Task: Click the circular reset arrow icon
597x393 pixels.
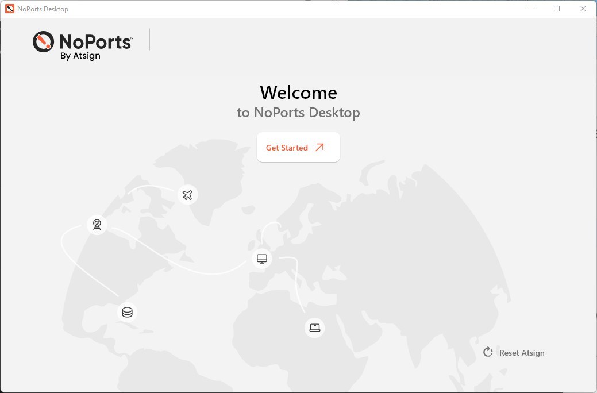Action: pos(488,352)
